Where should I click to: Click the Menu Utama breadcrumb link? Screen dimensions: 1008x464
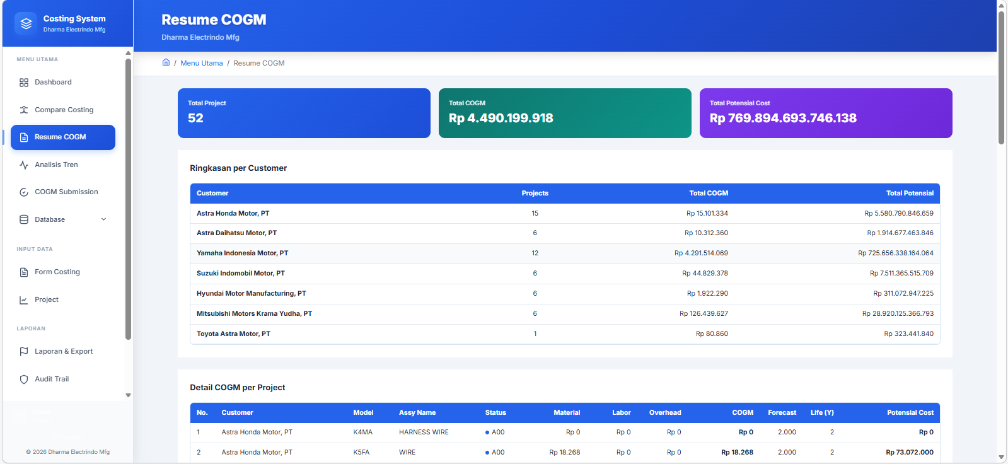coord(202,63)
